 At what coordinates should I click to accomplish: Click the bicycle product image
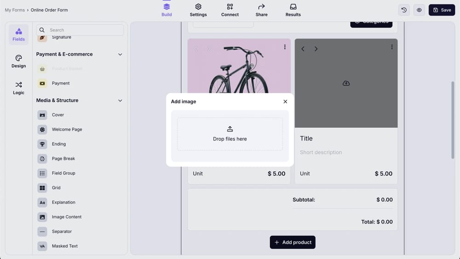coord(239,66)
